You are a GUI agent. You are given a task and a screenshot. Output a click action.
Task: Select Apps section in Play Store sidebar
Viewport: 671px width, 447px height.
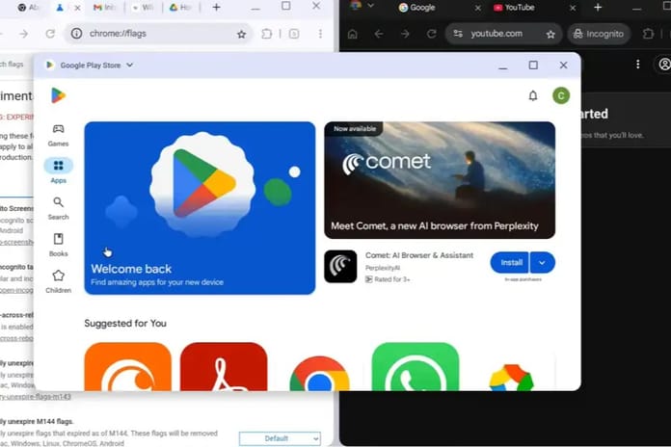[58, 171]
